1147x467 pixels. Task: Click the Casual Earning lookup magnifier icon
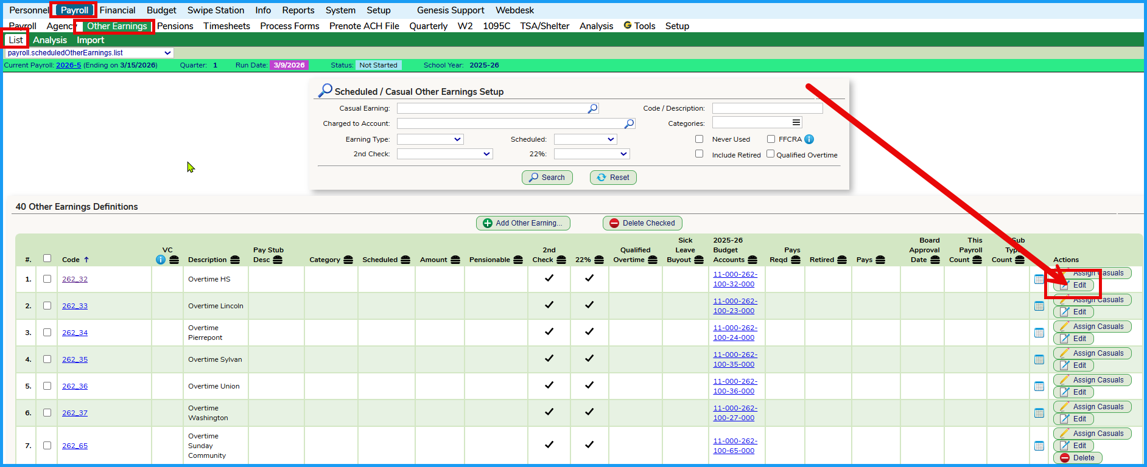point(592,108)
